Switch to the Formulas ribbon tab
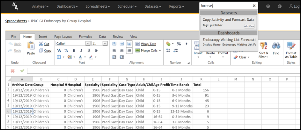301x130 pixels. [85, 37]
